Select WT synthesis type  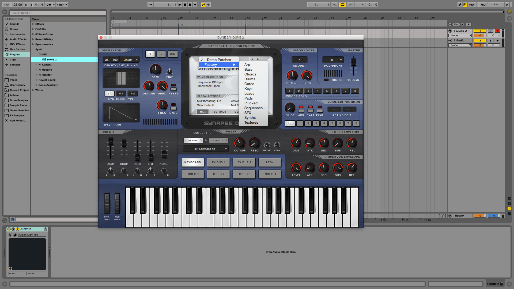(x=121, y=94)
